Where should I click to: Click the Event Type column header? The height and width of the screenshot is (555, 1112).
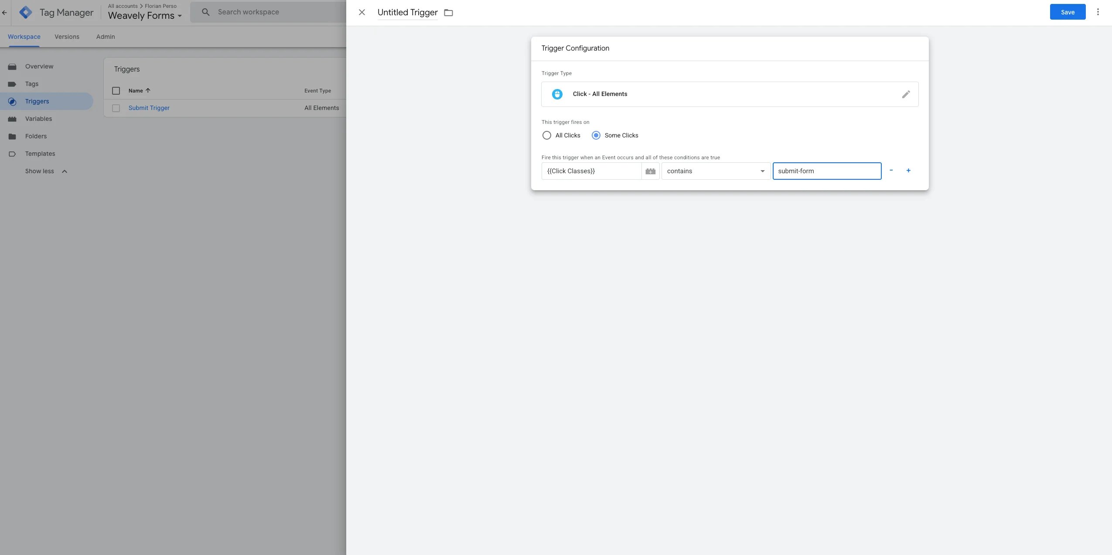(x=317, y=91)
